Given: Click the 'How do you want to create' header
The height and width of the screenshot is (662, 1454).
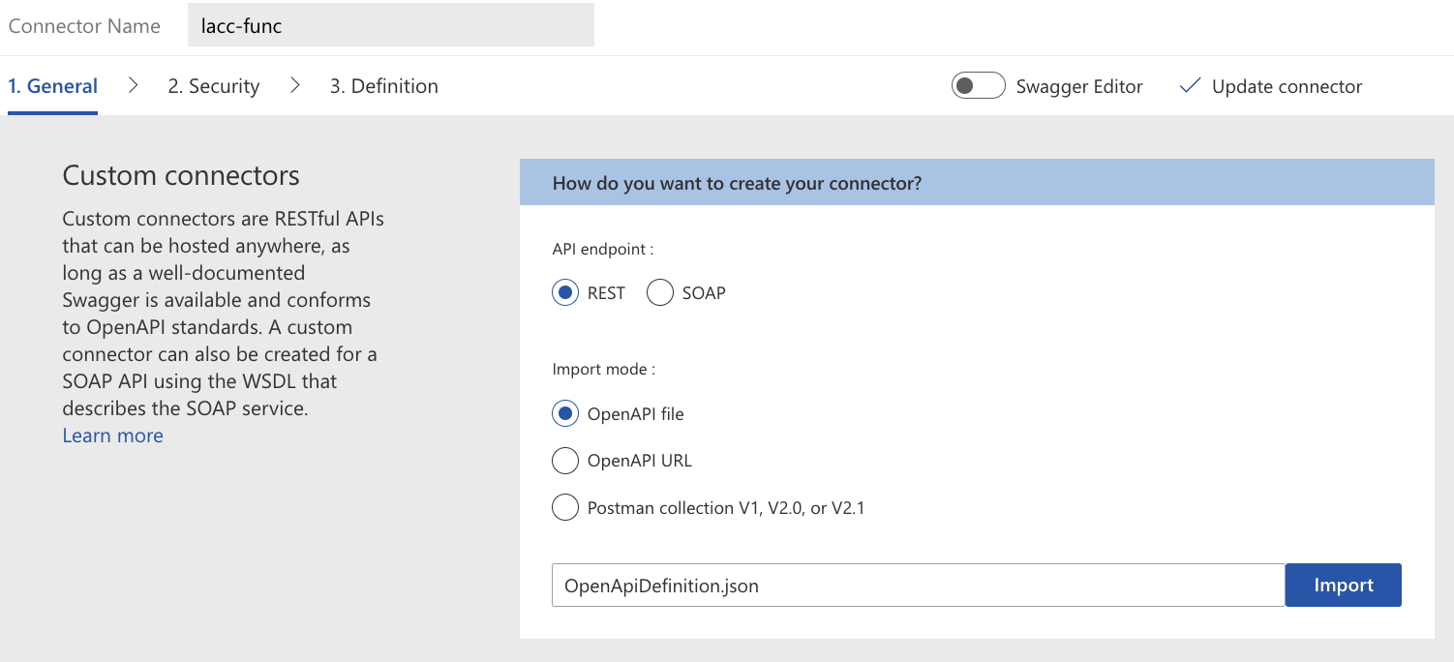Looking at the screenshot, I should point(737,183).
